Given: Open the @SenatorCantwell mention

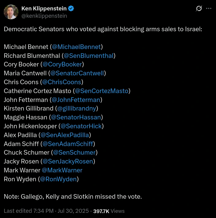Looking at the screenshot, I should pyautogui.click(x=77, y=73).
